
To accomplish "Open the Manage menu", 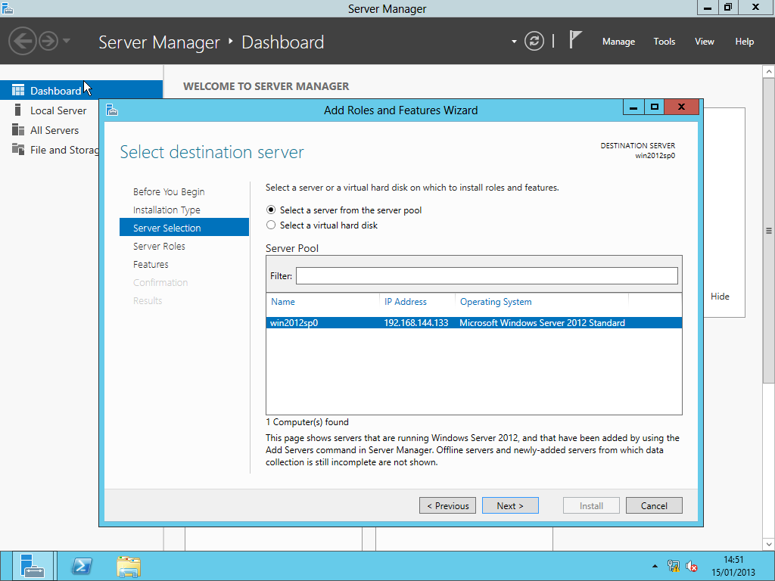I will (618, 42).
